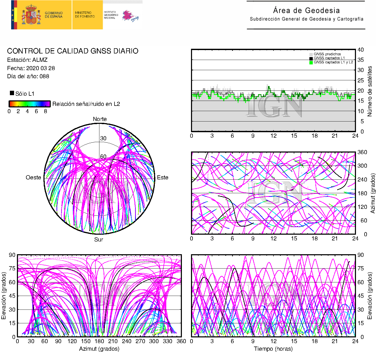Click the Spanish coat of arms emblem
Image resolution: width=376 pixels, height=352 pixels.
coord(31,15)
